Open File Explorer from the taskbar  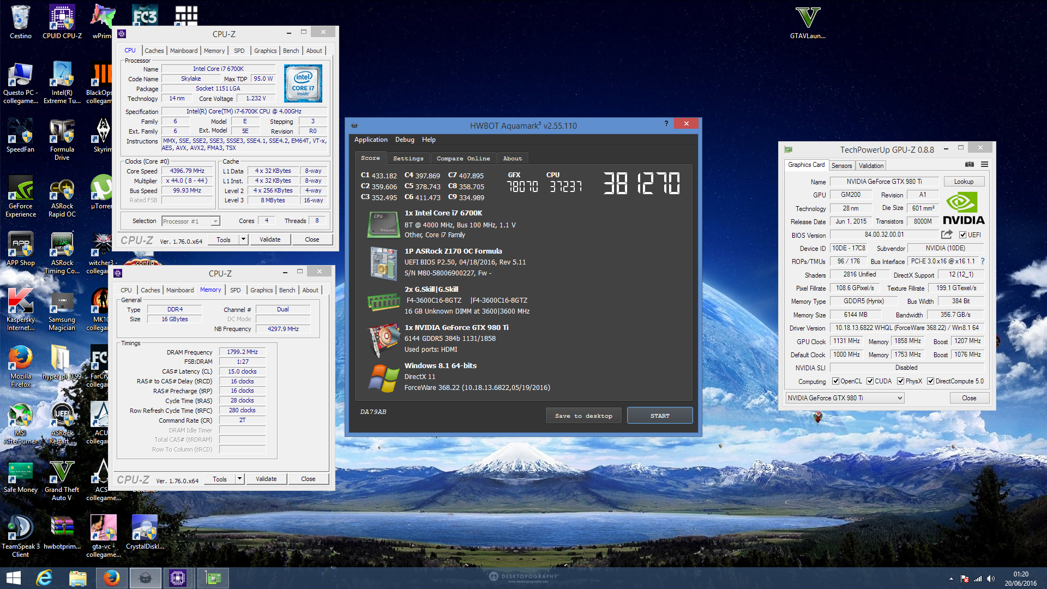coord(77,578)
